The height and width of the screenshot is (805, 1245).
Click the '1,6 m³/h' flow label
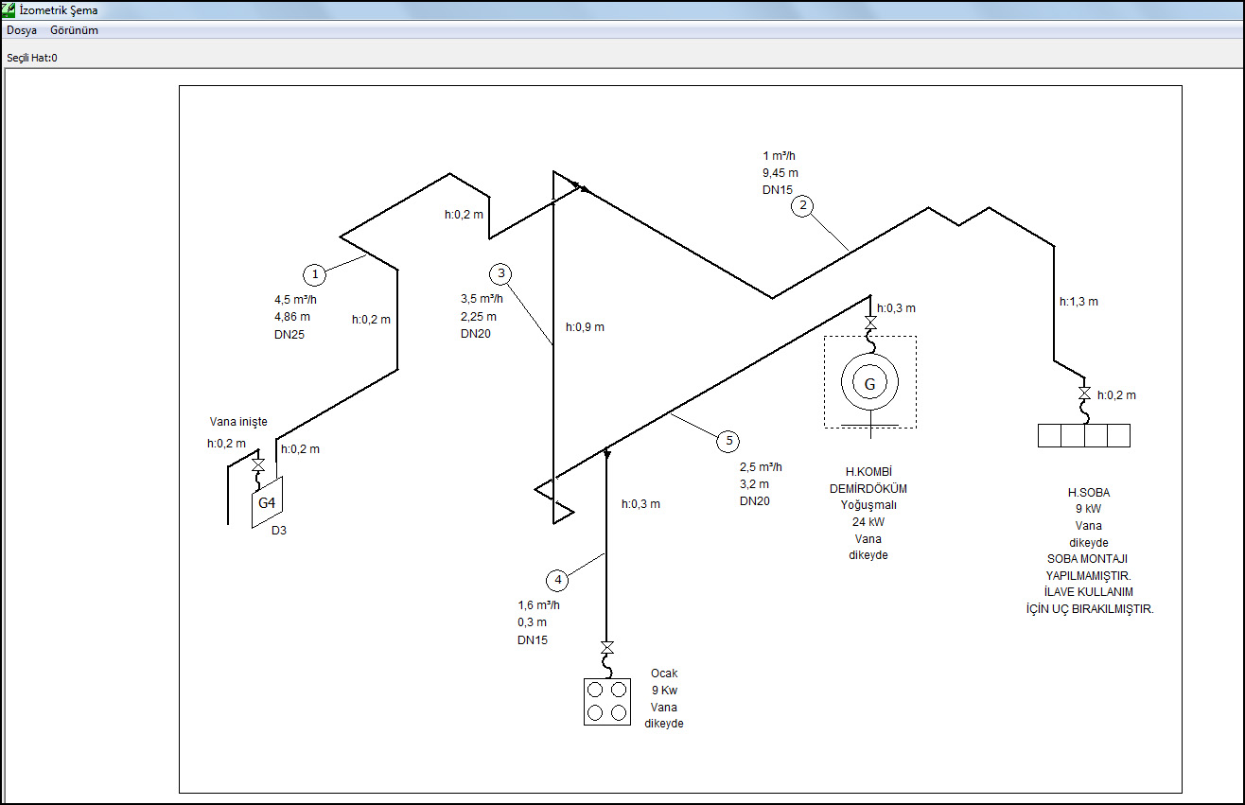[x=539, y=605]
